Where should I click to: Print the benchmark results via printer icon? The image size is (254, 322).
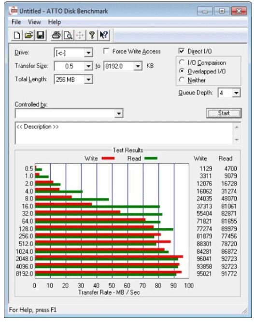click(56, 35)
